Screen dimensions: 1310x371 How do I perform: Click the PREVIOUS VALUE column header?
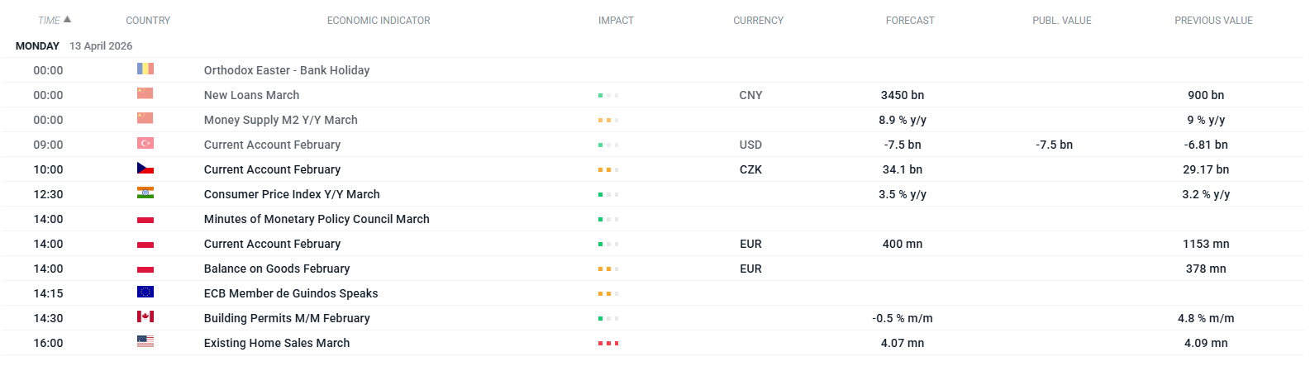[1213, 21]
